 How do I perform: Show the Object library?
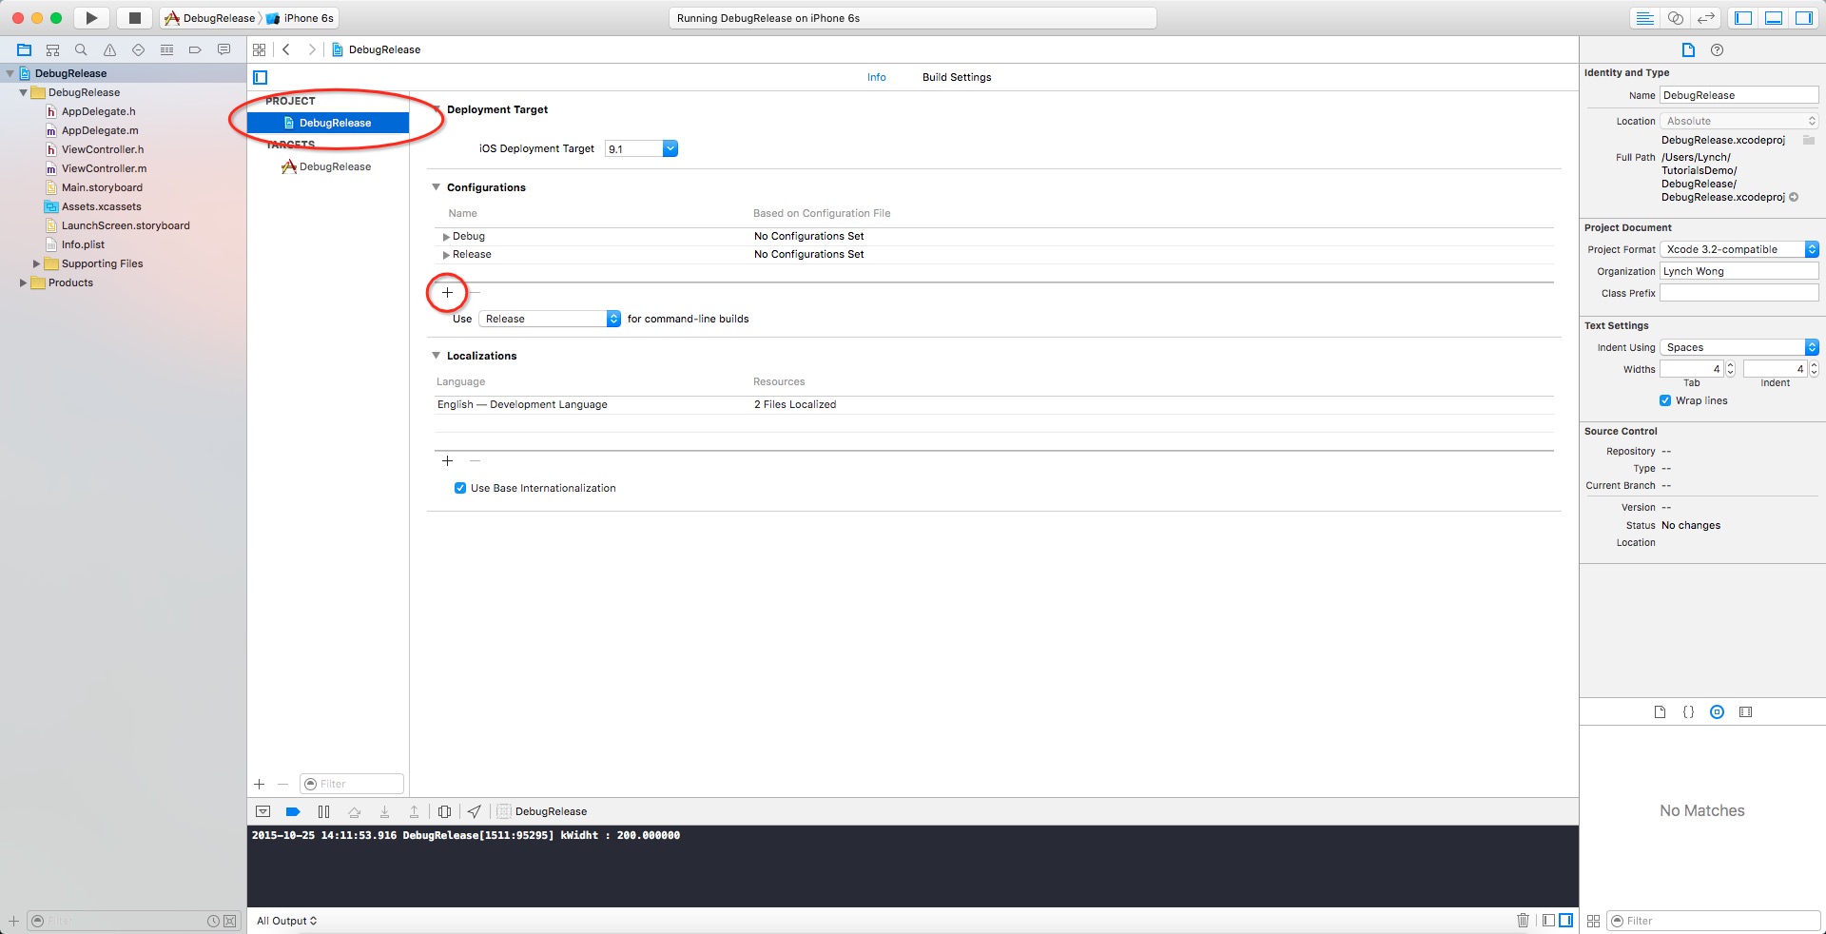pyautogui.click(x=1717, y=711)
